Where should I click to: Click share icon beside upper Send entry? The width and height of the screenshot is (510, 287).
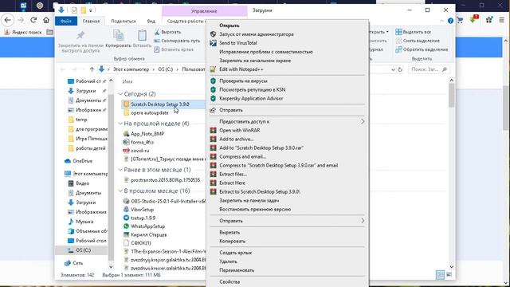pos(213,110)
